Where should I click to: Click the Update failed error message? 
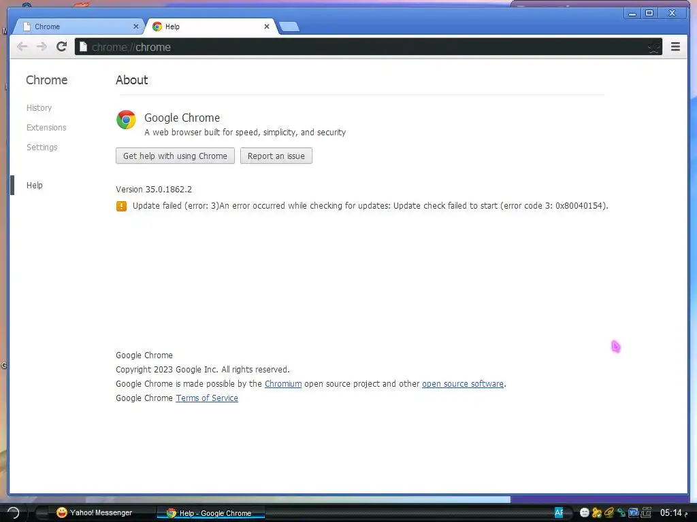[x=370, y=205]
